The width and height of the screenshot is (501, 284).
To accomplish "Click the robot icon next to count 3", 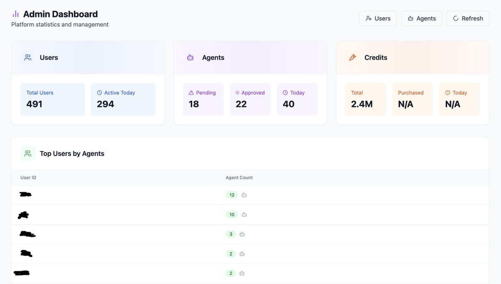I will (242, 234).
